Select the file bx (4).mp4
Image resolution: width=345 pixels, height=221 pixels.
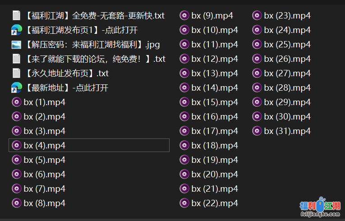click(x=45, y=146)
